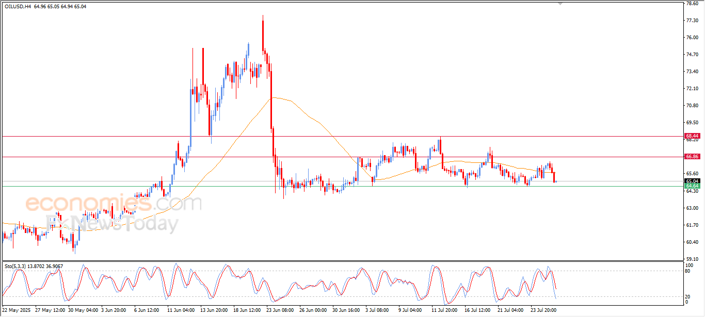This screenshot has height=317, width=705.
Task: Click the 76.00 price axis label
Action: (x=692, y=38)
